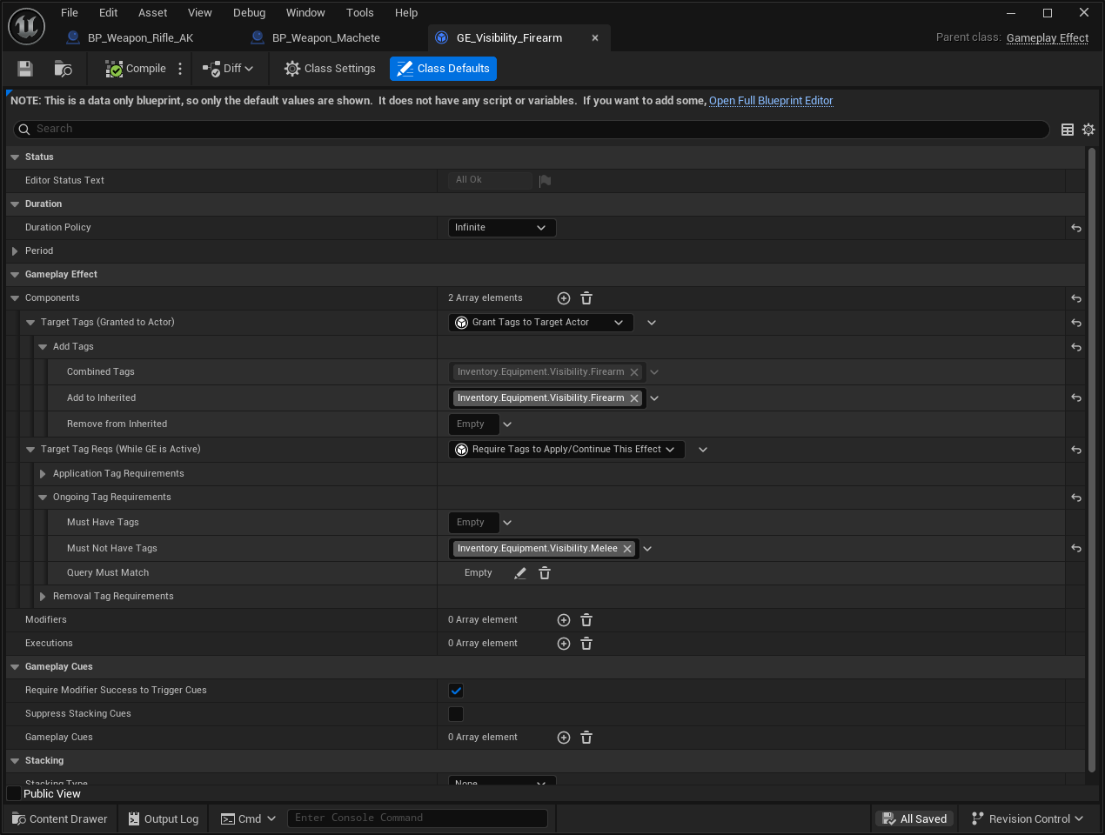The image size is (1105, 835).
Task: Browse to this asset in Content Browser
Action: (63, 68)
